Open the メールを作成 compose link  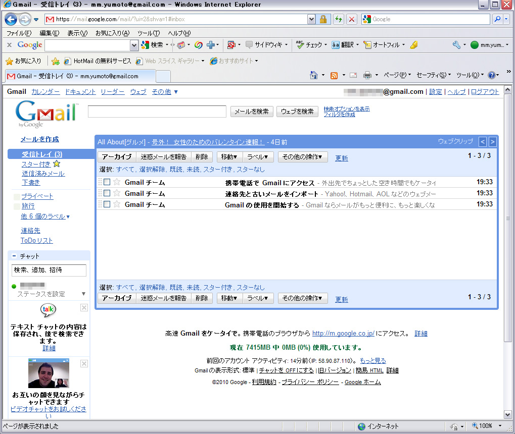click(40, 139)
